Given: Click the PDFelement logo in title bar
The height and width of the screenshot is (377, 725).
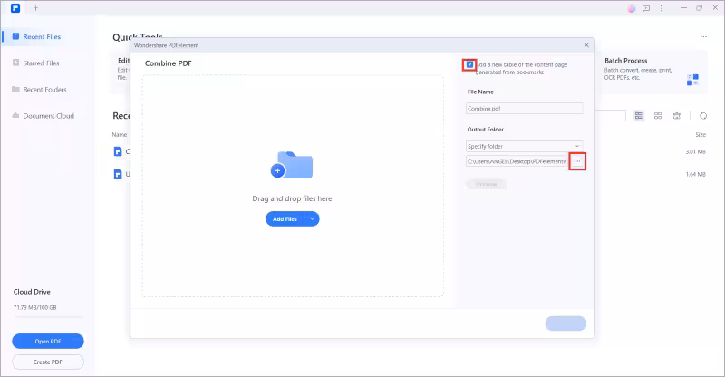Looking at the screenshot, I should (x=15, y=8).
